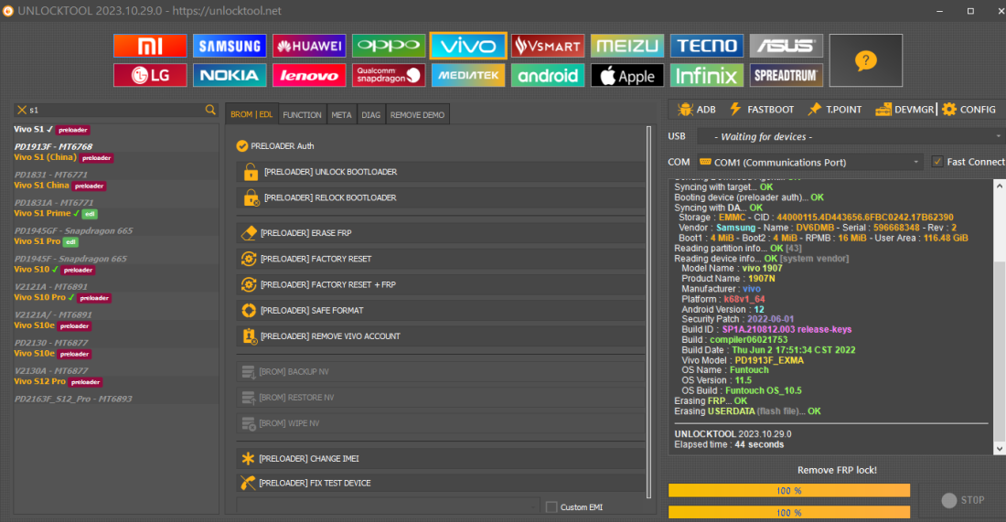1006x522 pixels.
Task: Open the Custom EMI dropdown field
Action: pos(389,506)
